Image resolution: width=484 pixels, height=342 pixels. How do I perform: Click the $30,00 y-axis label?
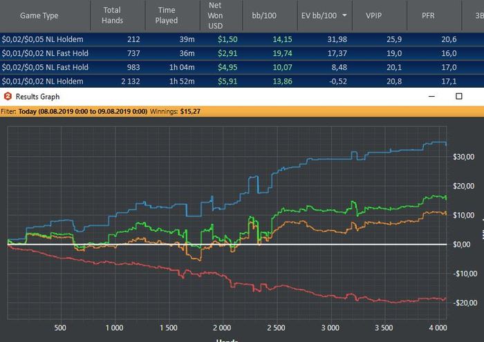(463, 157)
